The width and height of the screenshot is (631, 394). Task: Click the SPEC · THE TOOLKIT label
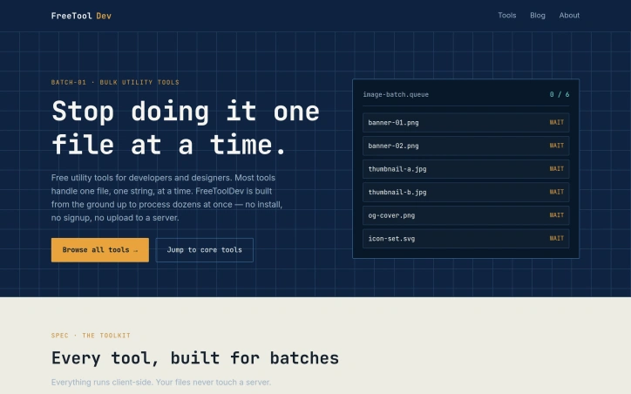(x=91, y=336)
